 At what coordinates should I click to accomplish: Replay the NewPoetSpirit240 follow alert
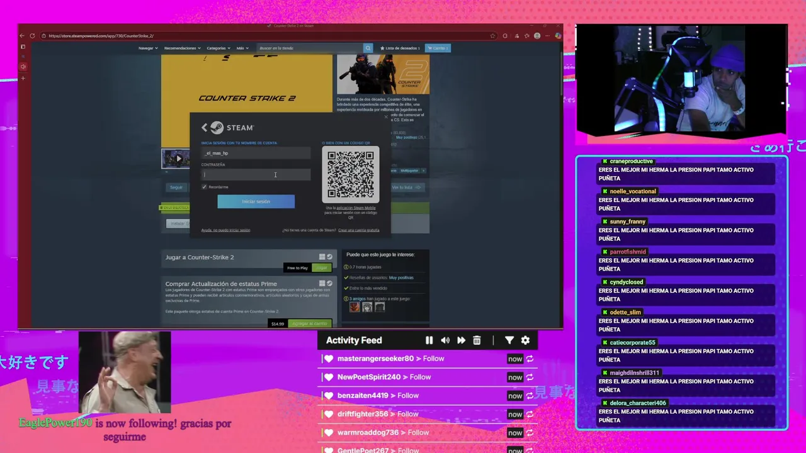coord(530,377)
